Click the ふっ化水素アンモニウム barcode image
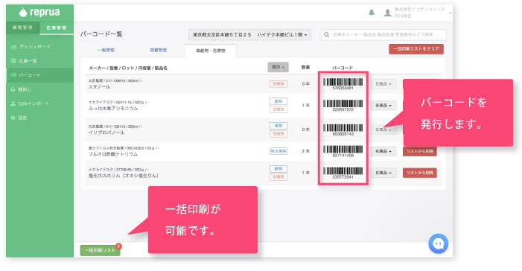Viewport: 522px width, 271px height. pyautogui.click(x=343, y=105)
